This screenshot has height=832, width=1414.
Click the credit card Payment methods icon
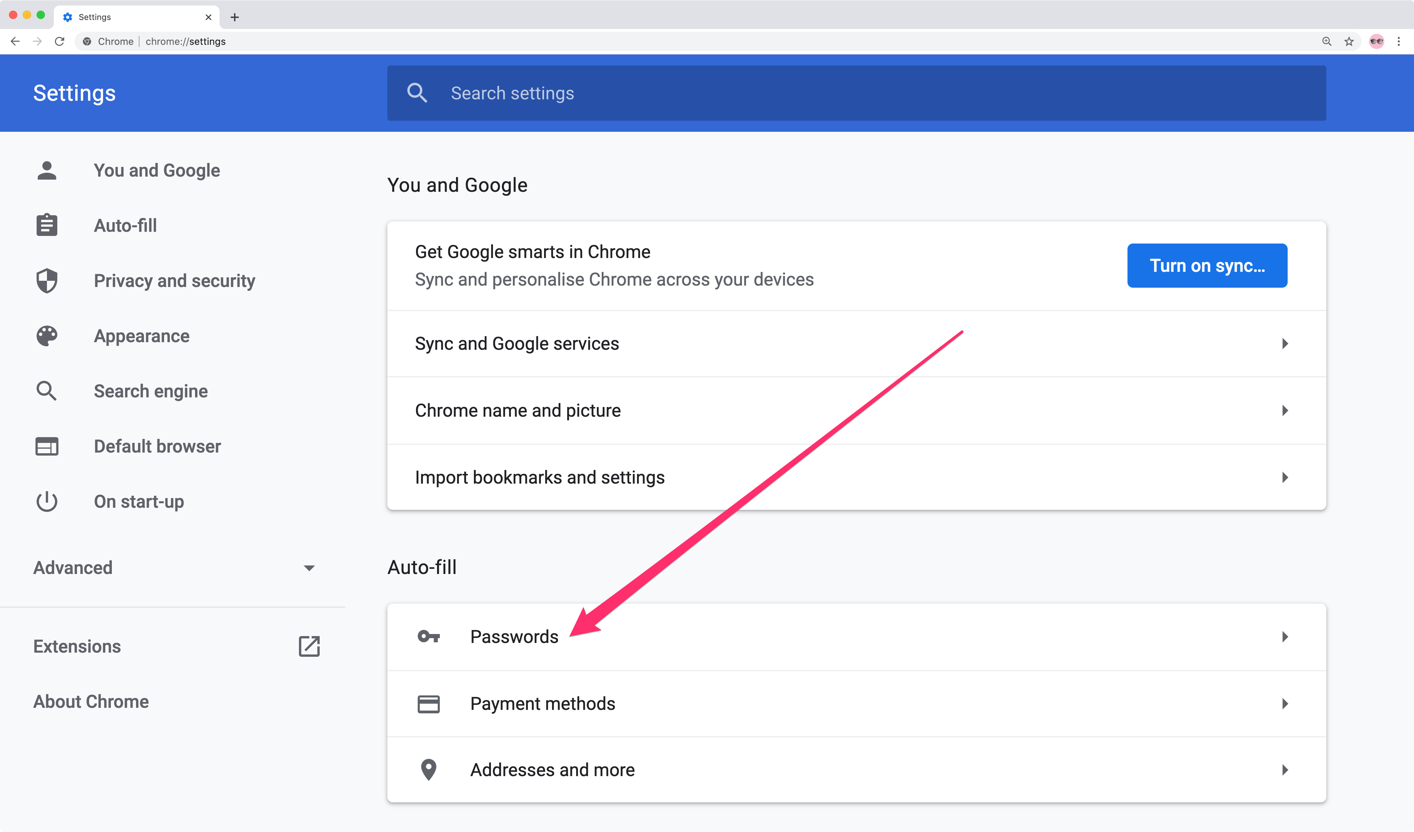(429, 704)
